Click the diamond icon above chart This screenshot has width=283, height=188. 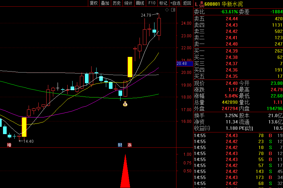point(167,10)
